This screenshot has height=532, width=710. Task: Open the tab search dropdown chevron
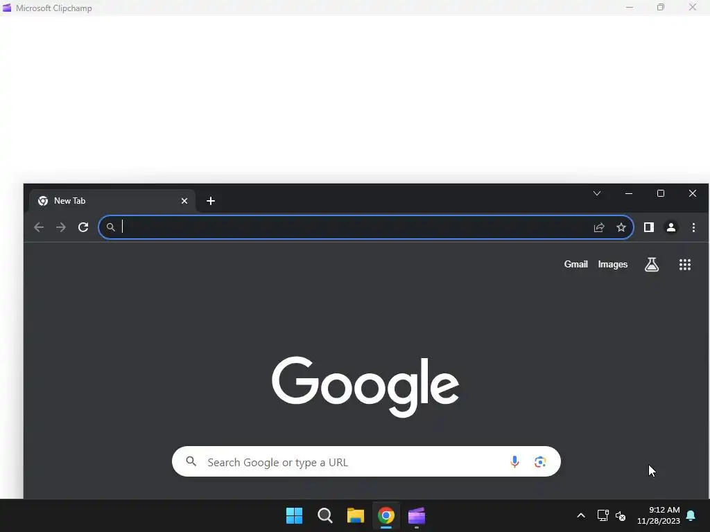coord(597,194)
